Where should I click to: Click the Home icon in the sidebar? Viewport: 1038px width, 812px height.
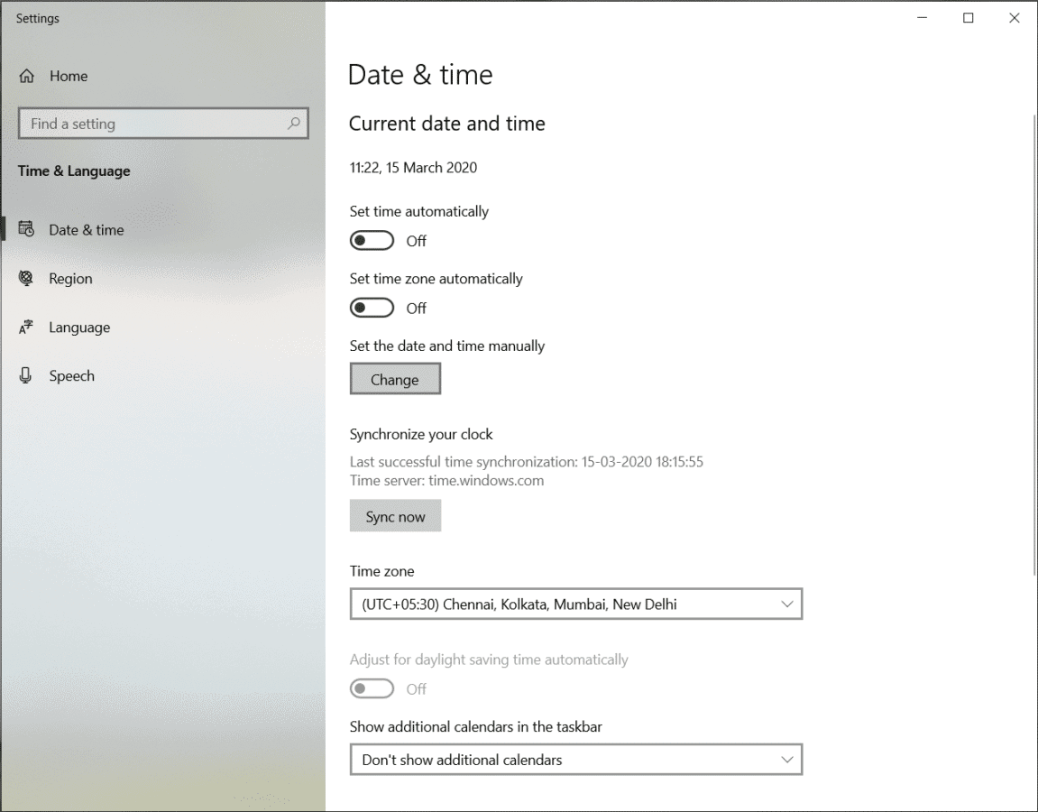click(x=27, y=76)
